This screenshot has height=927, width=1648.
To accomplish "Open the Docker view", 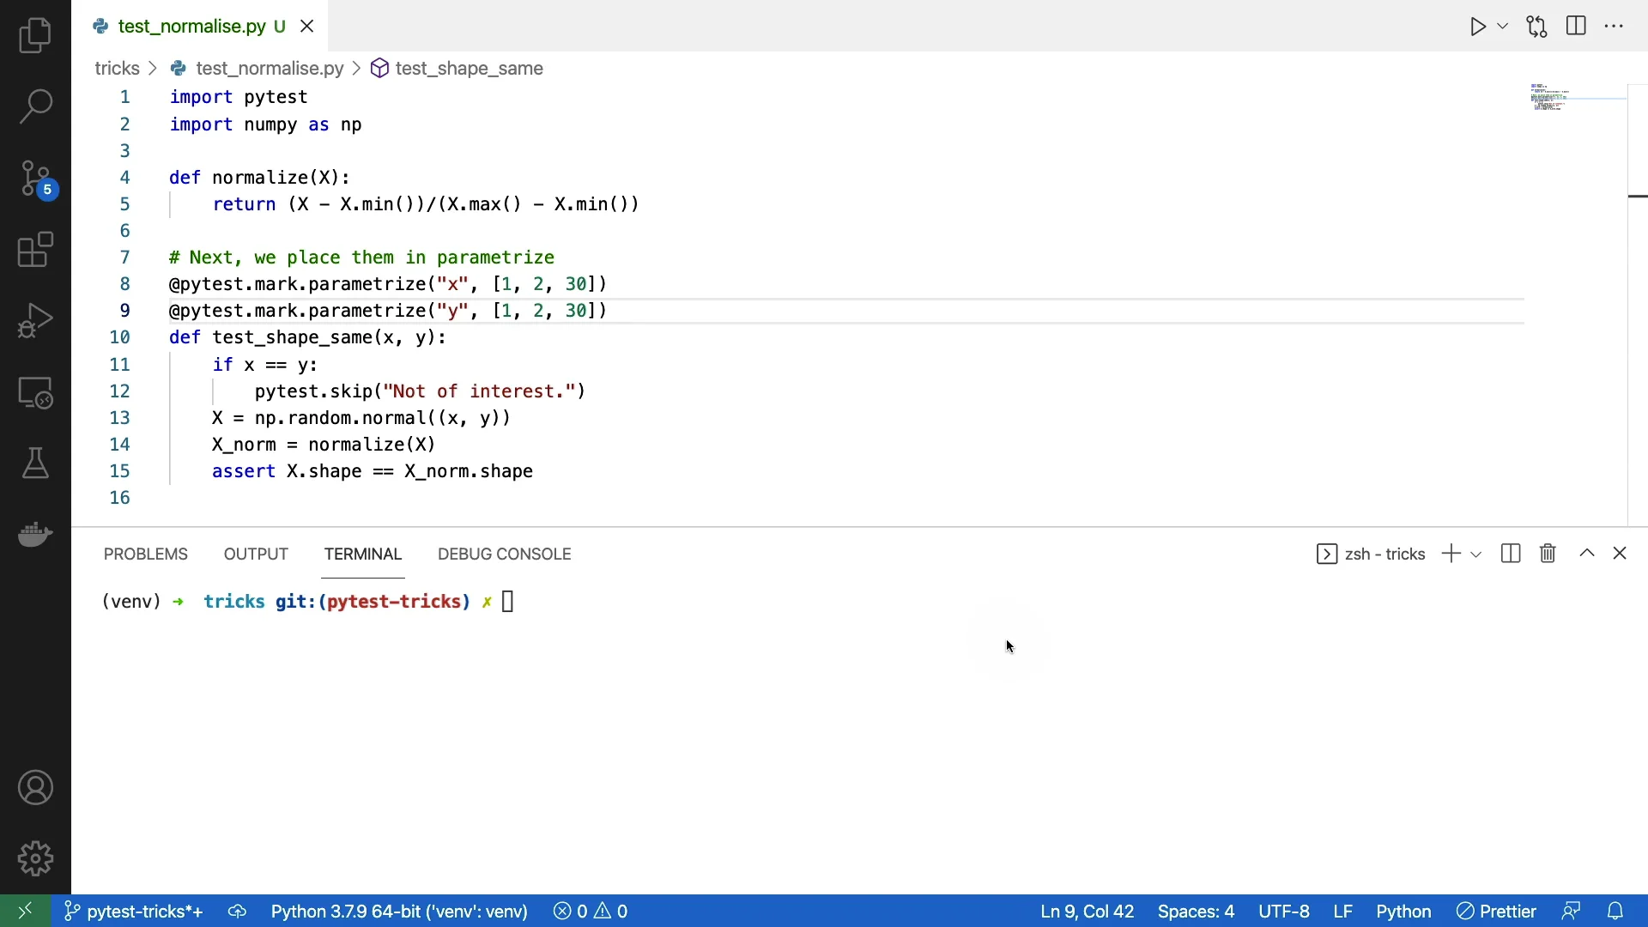I will click(35, 535).
